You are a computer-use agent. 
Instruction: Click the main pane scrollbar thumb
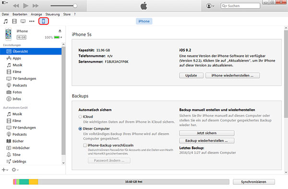tap(286, 74)
